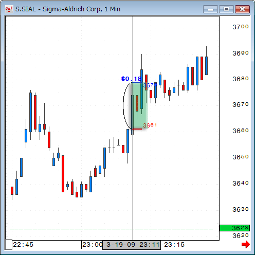The image size is (255, 255).
Task: Click the red 3681 entry price label
Action: click(150, 125)
